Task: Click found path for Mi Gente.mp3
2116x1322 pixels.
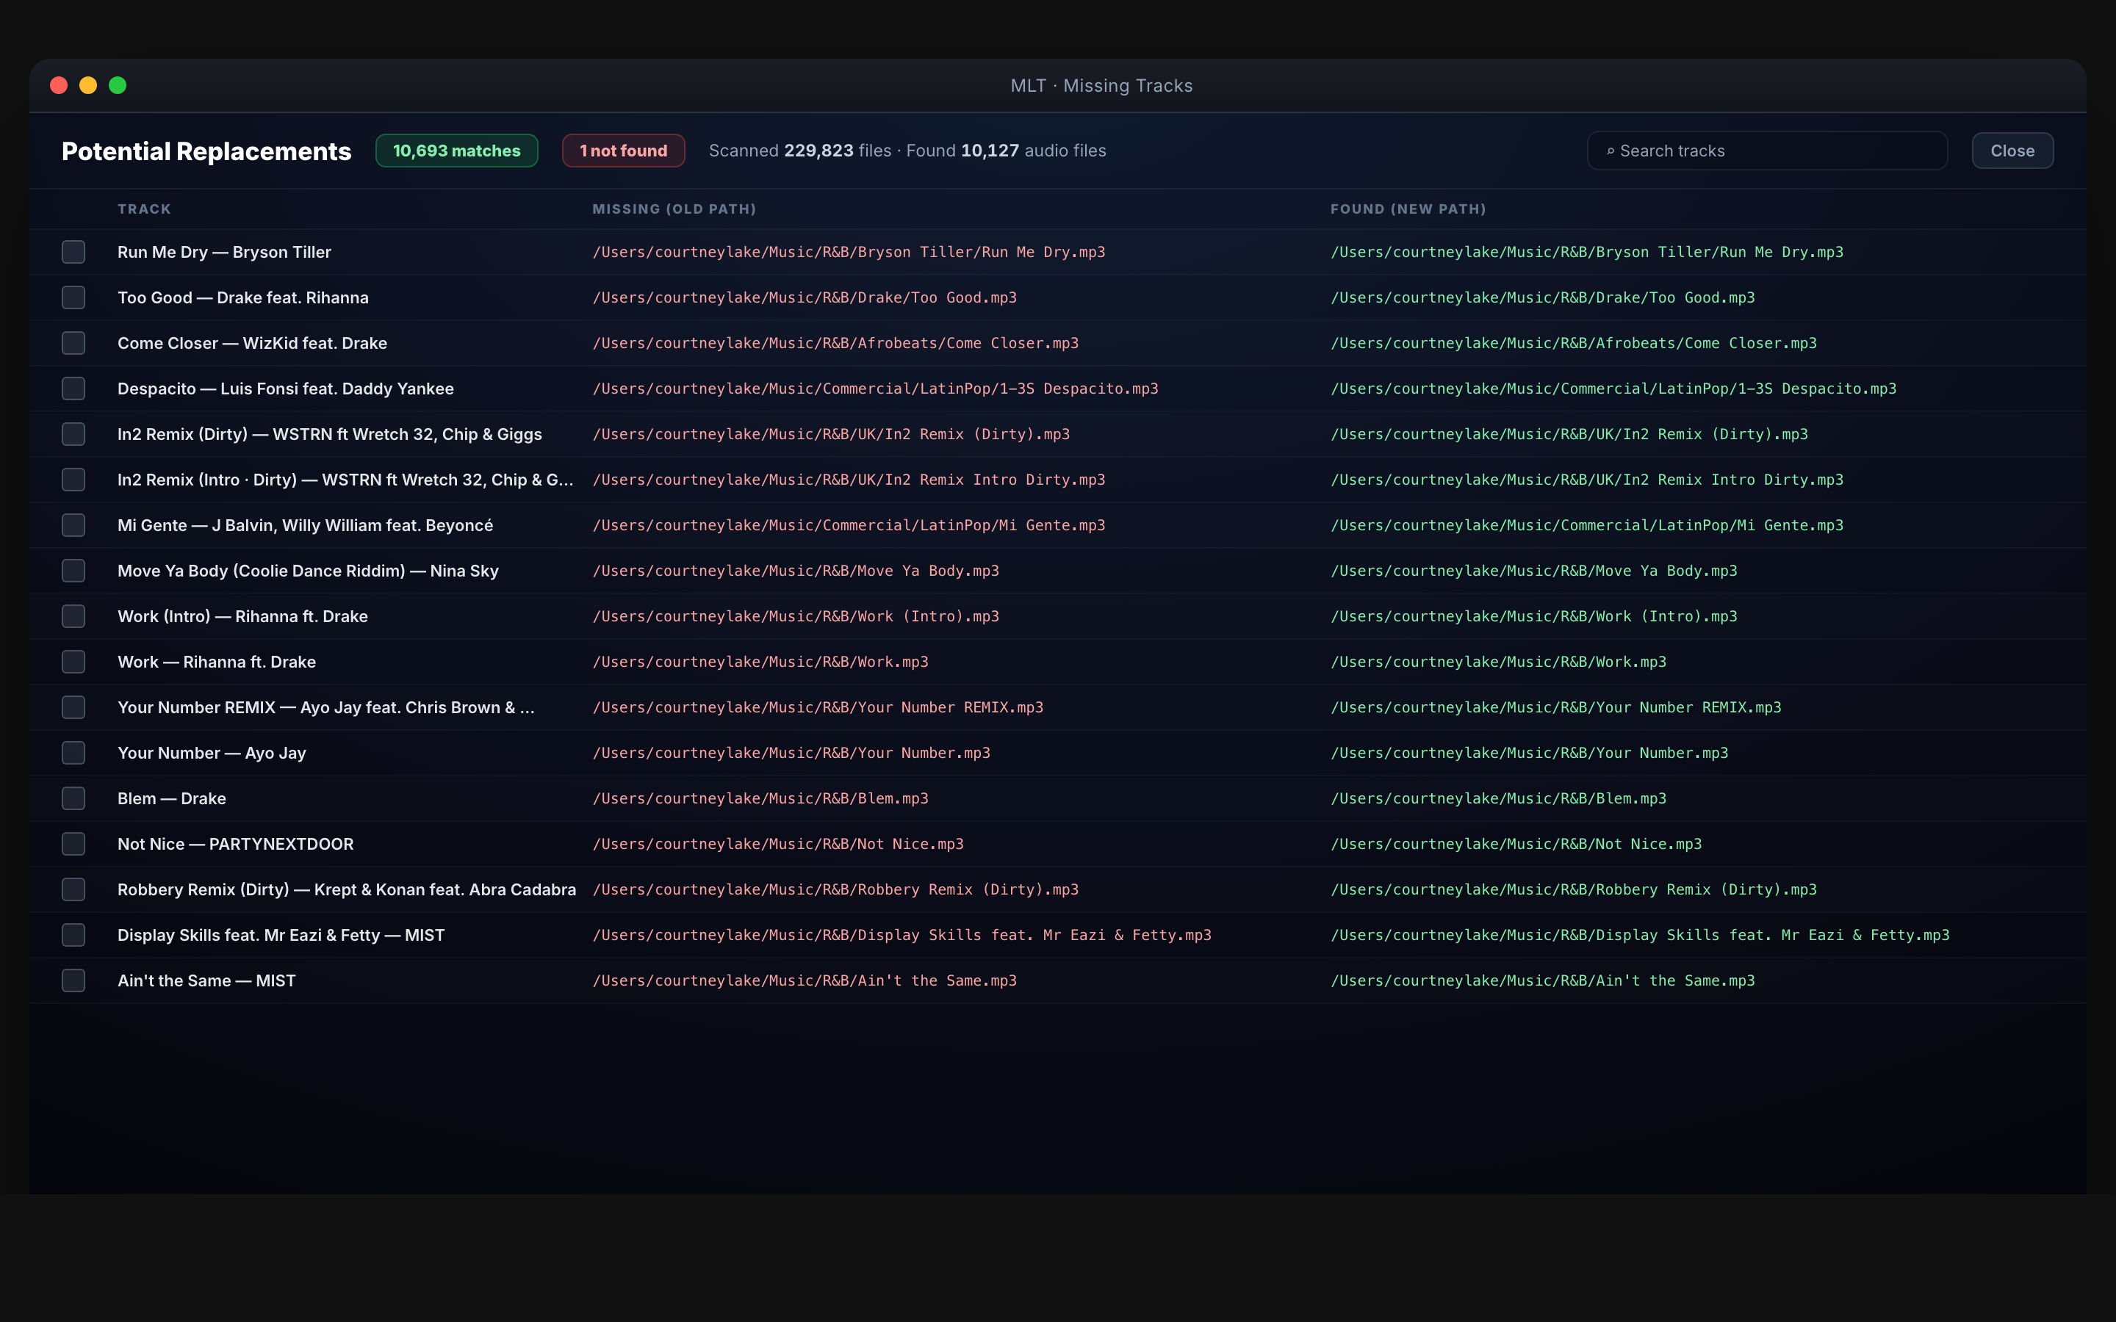Action: tap(1586, 524)
